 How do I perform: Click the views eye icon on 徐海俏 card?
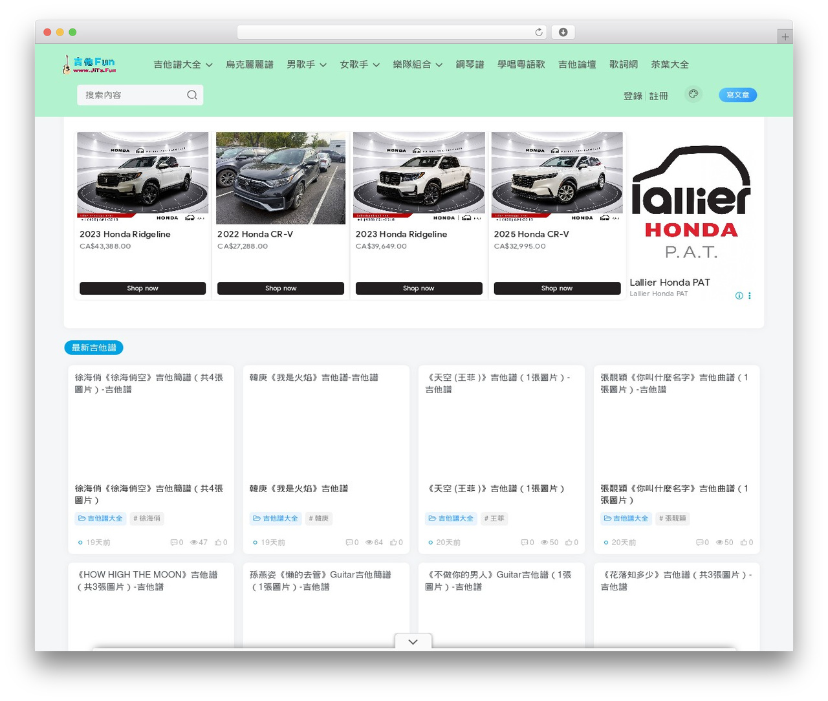[194, 543]
